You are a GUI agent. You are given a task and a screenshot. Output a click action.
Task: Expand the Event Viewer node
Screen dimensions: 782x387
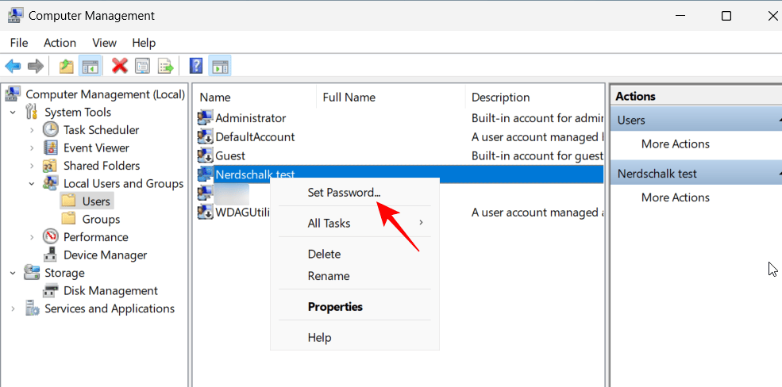[32, 148]
